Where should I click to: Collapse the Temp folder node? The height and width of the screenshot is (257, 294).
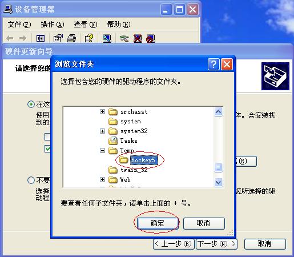click(x=102, y=151)
